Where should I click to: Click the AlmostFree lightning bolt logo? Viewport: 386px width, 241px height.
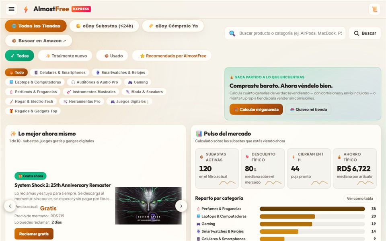(26, 9)
